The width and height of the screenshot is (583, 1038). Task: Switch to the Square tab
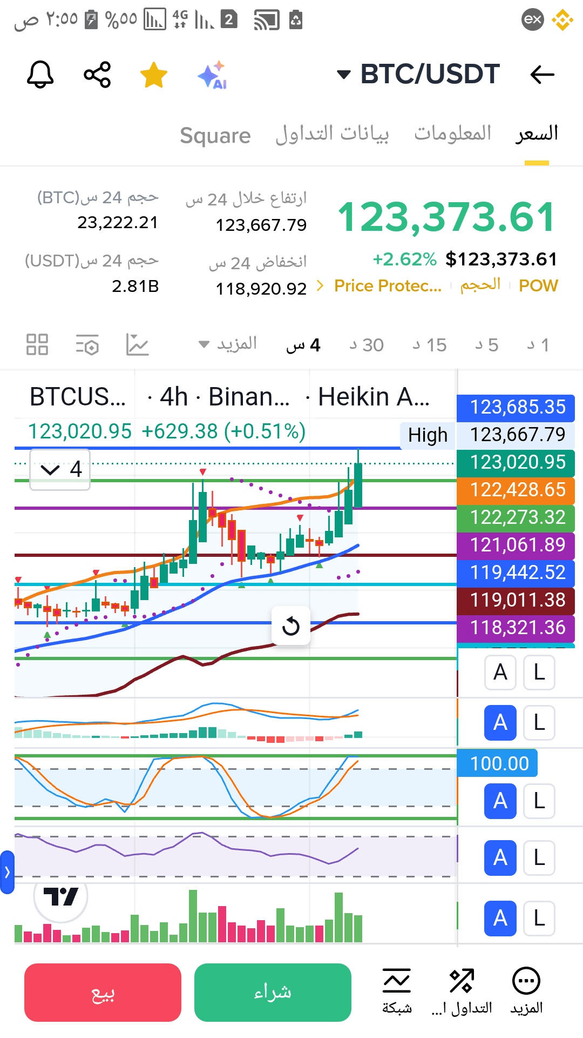point(215,135)
